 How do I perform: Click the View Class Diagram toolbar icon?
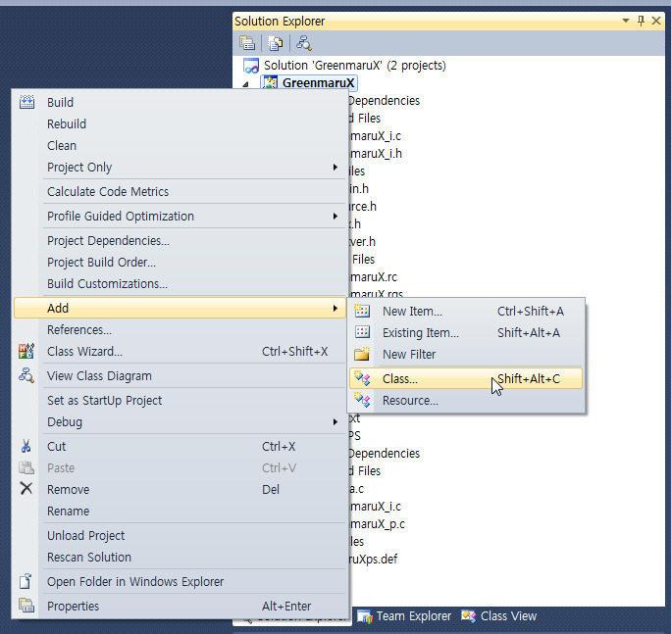[x=304, y=43]
